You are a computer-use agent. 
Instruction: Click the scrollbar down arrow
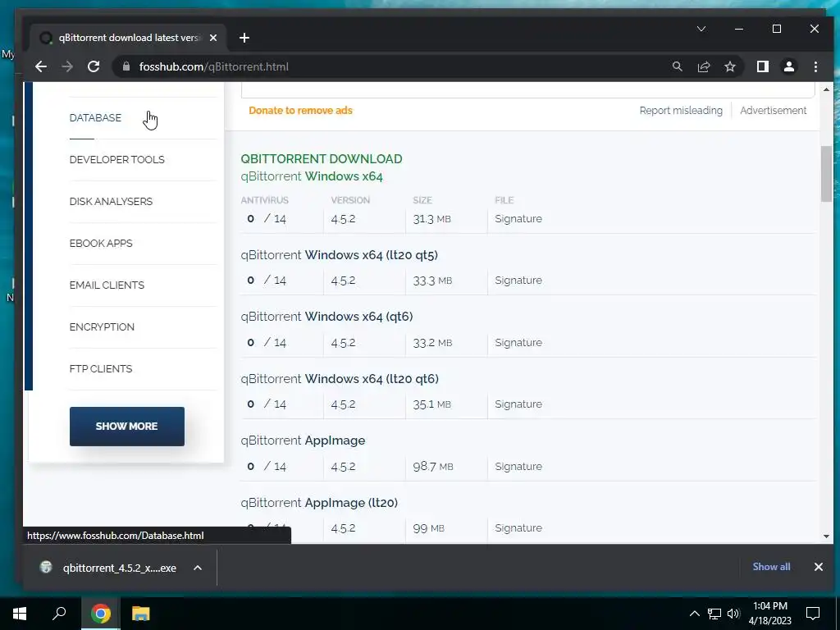click(826, 536)
